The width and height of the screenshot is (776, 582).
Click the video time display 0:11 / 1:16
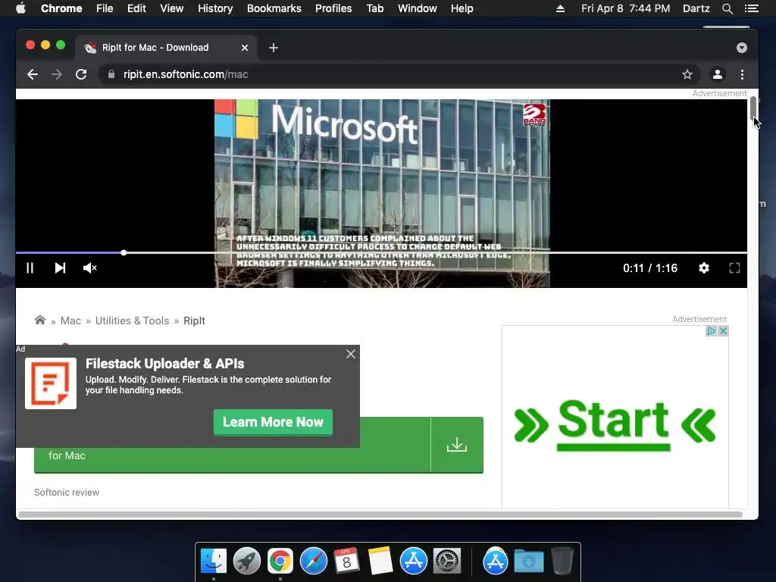[649, 268]
